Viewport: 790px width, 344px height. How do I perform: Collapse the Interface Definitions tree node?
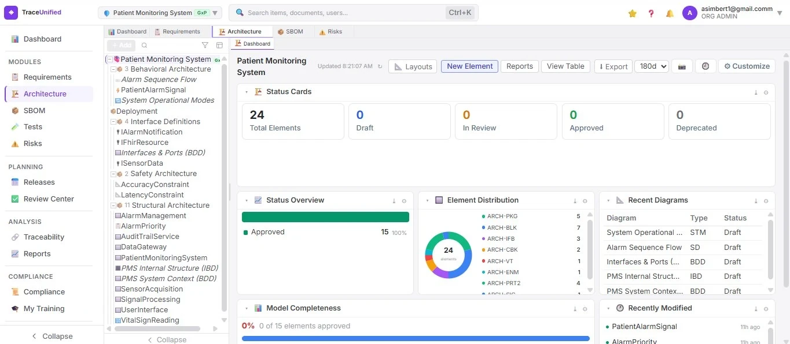coord(113,122)
